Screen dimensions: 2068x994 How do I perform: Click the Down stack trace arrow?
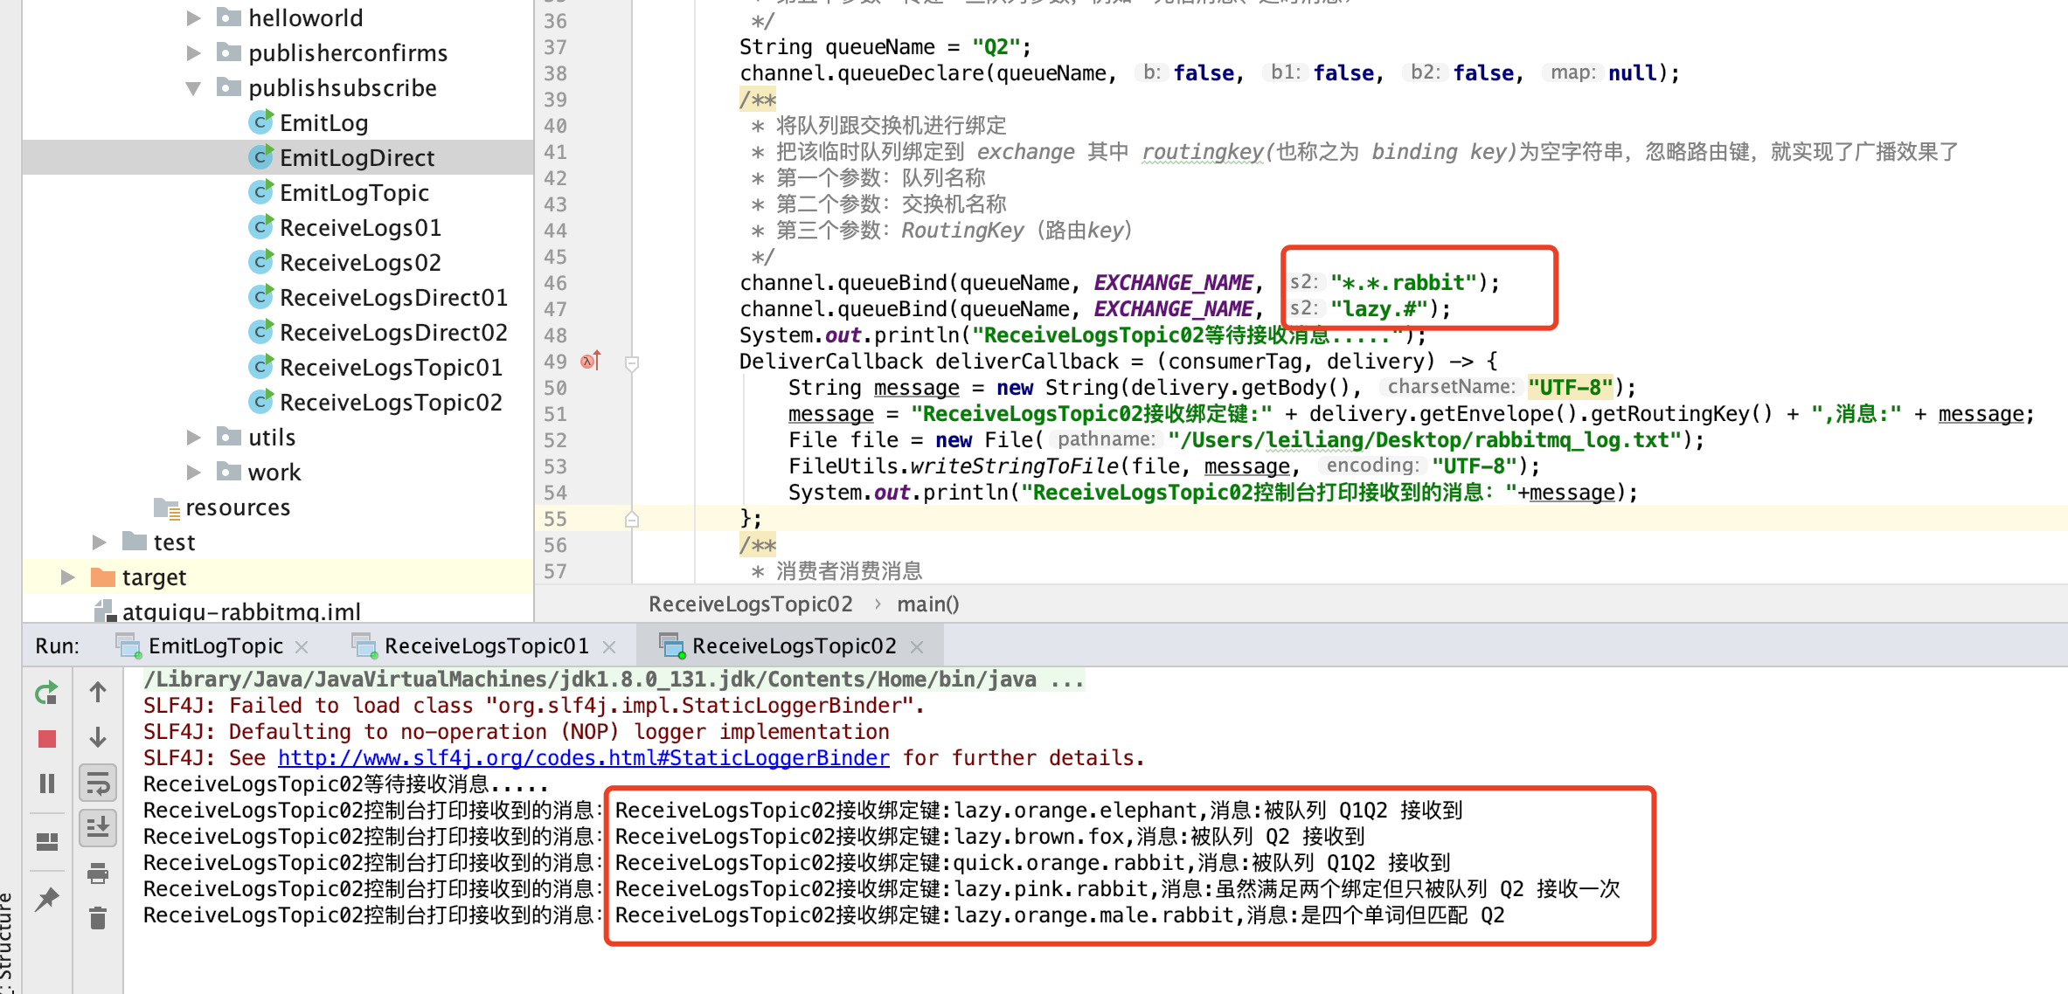(x=98, y=737)
